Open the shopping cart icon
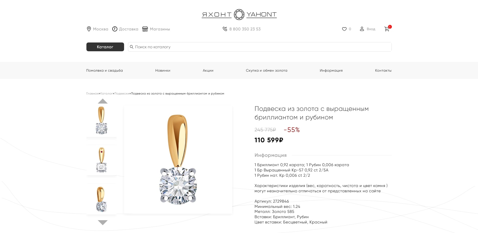478x233 pixels. [x=387, y=29]
